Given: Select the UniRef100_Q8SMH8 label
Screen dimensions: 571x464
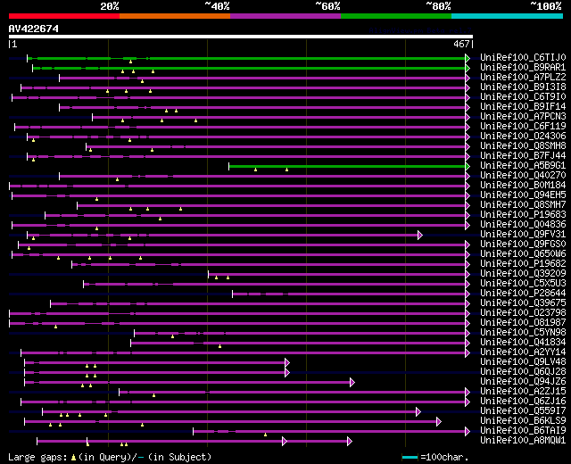Looking at the screenshot, I should (x=523, y=146).
